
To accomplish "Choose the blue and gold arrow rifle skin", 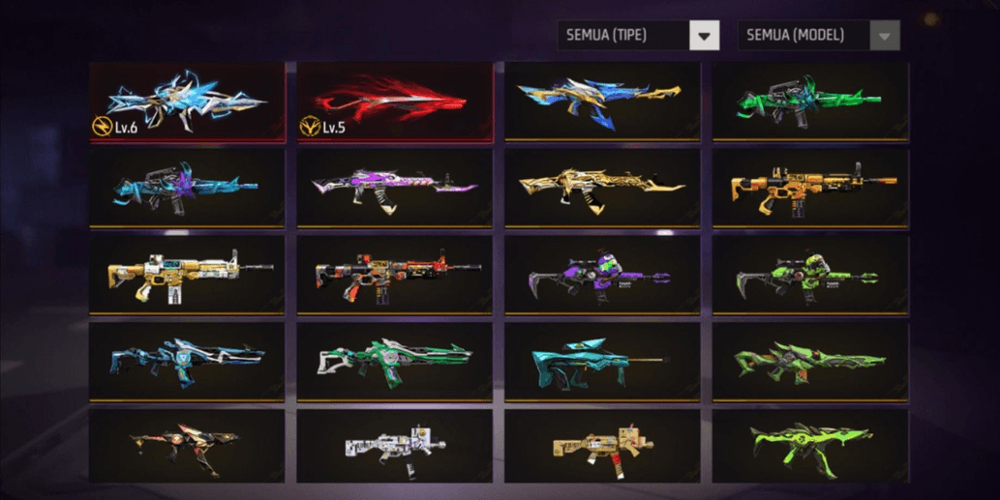I will point(603,102).
